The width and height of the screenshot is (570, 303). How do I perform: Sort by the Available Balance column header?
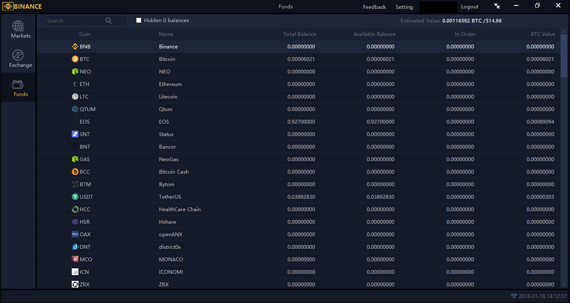[x=374, y=34]
